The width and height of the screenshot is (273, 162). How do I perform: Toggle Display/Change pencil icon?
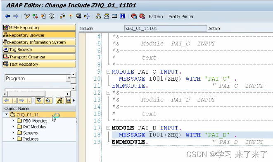coord(27,16)
